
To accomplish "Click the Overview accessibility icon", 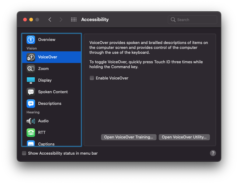I will pos(31,40).
